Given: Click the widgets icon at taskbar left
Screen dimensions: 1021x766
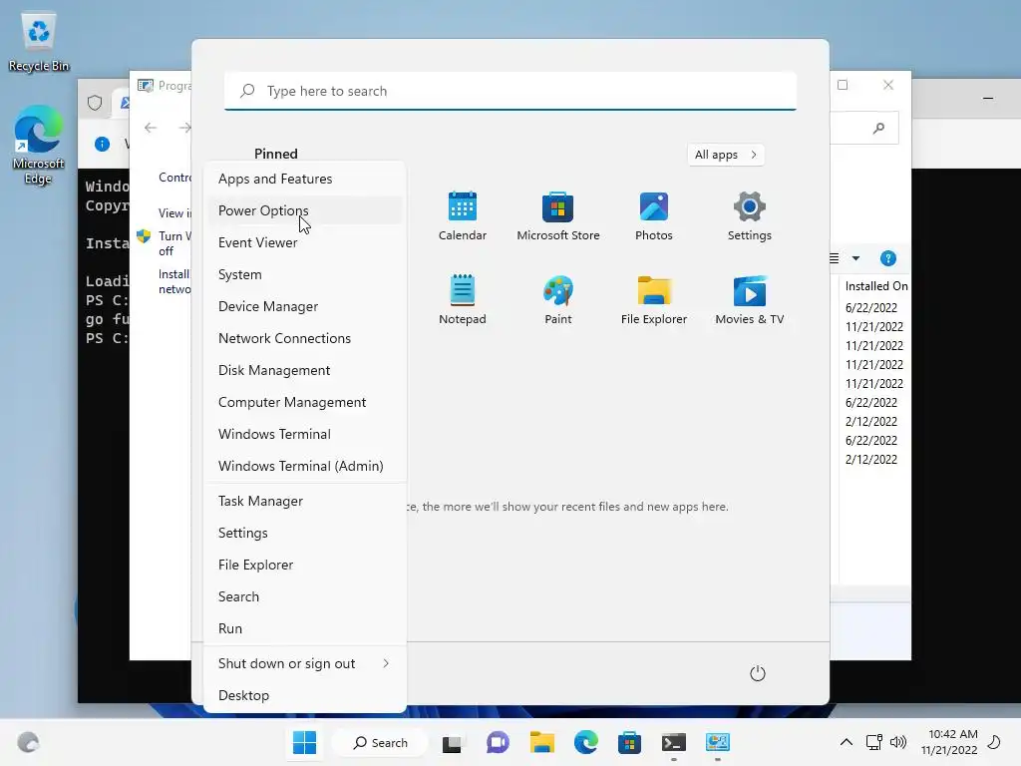Looking at the screenshot, I should click(28, 742).
